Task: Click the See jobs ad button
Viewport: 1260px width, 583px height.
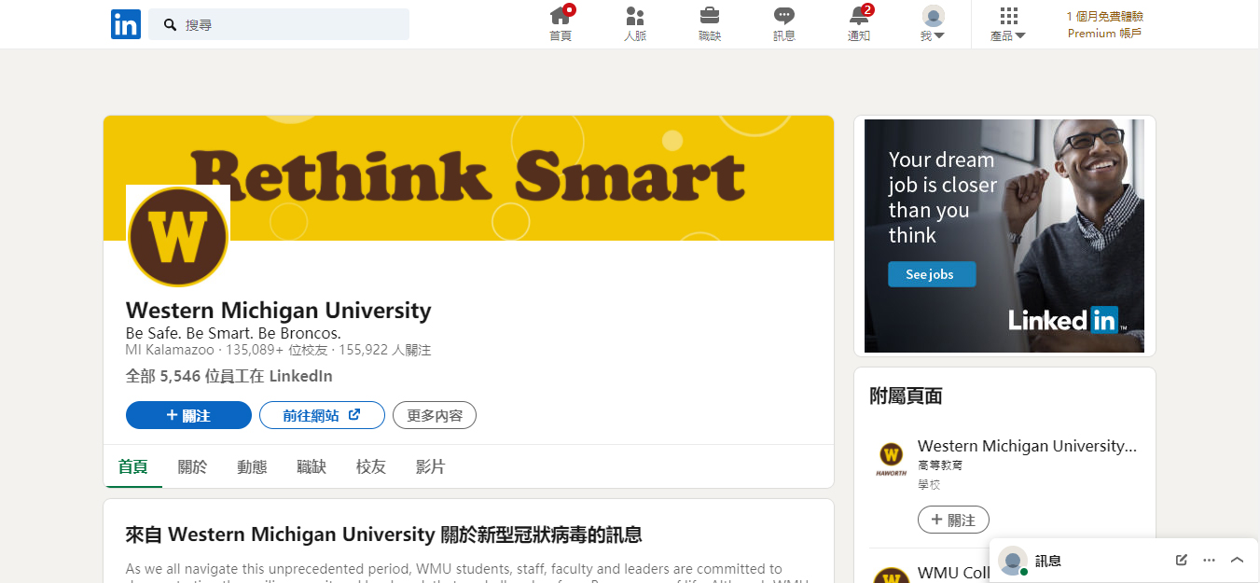Action: (932, 274)
